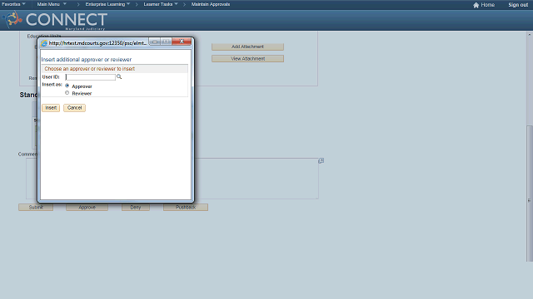Click the Sign out link

tap(518, 5)
